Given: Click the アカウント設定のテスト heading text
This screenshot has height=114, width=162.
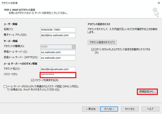Looking at the screenshot, I should tap(99, 24).
